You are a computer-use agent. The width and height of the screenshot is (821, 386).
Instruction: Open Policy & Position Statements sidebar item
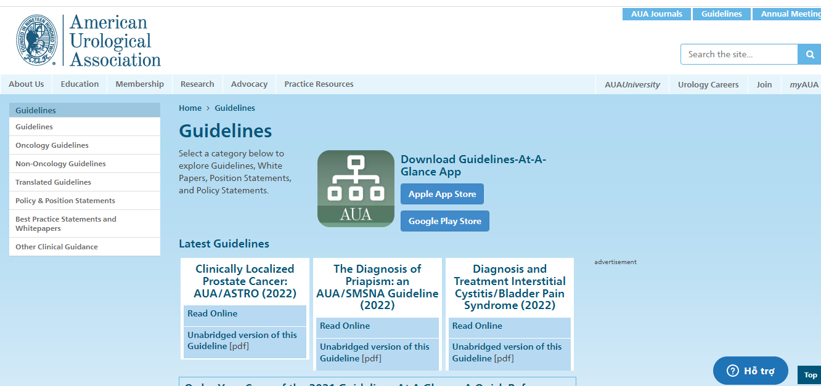pos(65,201)
